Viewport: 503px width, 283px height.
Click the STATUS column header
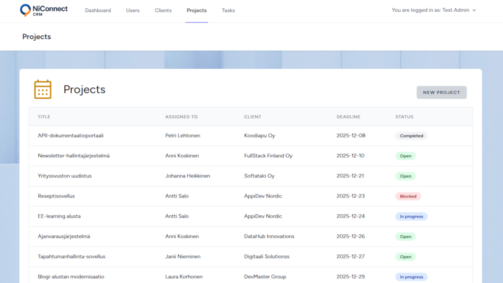coord(404,117)
